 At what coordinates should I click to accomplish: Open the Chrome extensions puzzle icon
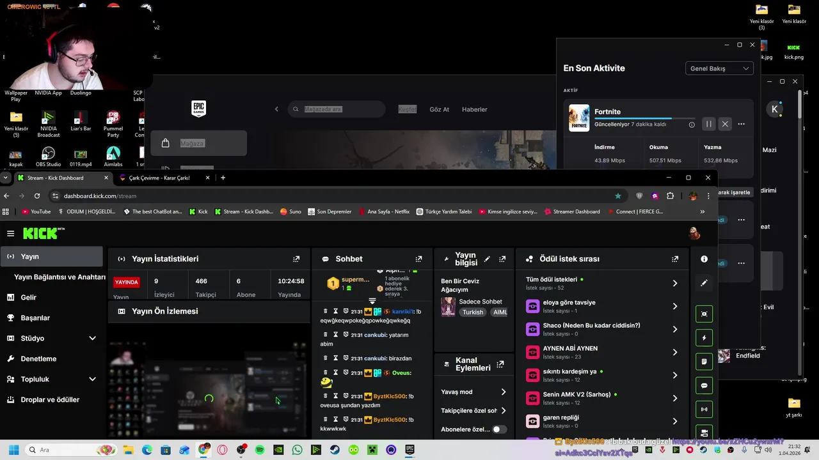pyautogui.click(x=670, y=195)
